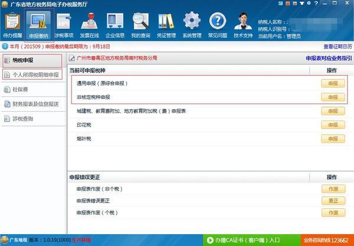Click the edit icon next to the tax bureau name
This screenshot has width=354, height=246.
[x=72, y=58]
